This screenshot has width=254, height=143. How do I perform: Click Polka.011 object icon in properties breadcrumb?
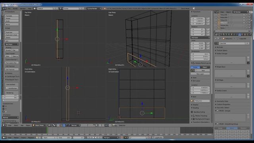(x=224, y=39)
